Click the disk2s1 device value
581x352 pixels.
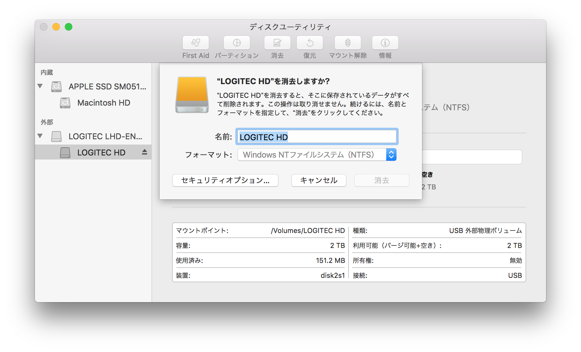(333, 275)
